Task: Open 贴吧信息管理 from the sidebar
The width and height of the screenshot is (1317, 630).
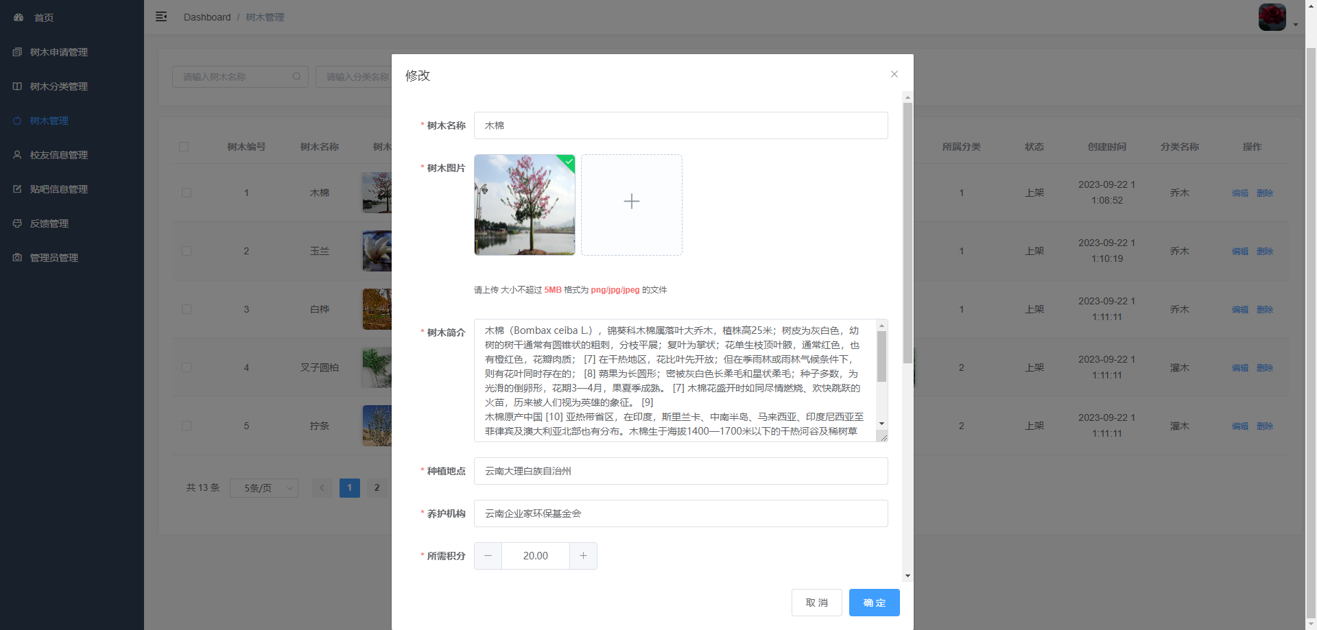Action: click(58, 189)
